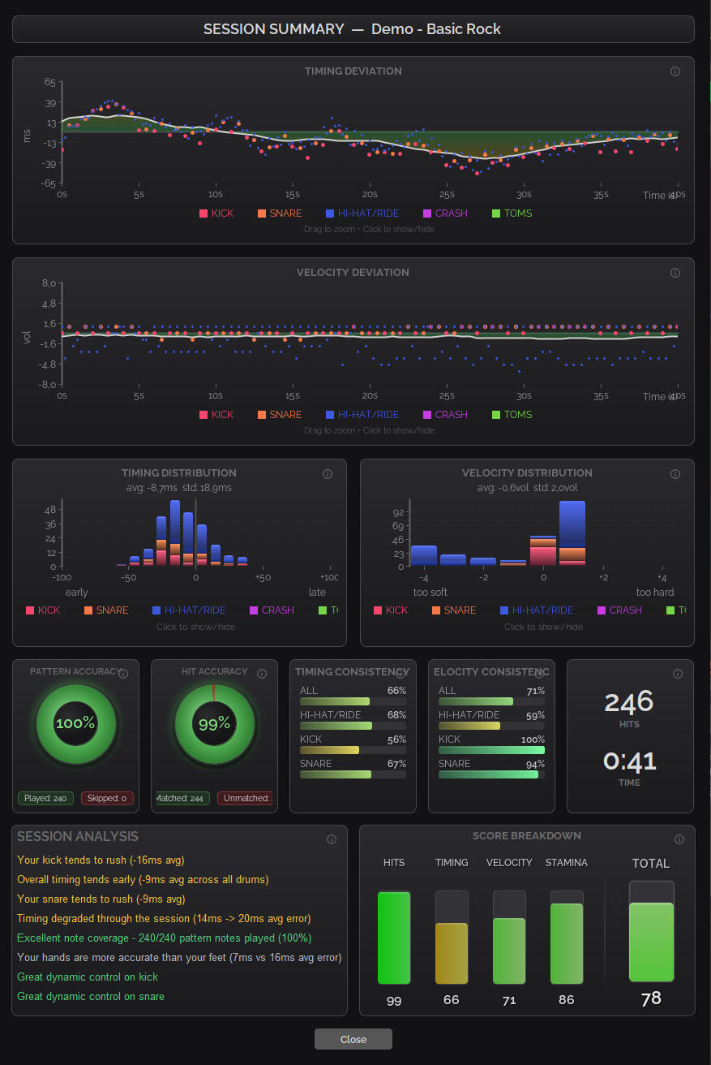Click the Velocity Distribution info icon
Image resolution: width=711 pixels, height=1065 pixels.
[675, 474]
